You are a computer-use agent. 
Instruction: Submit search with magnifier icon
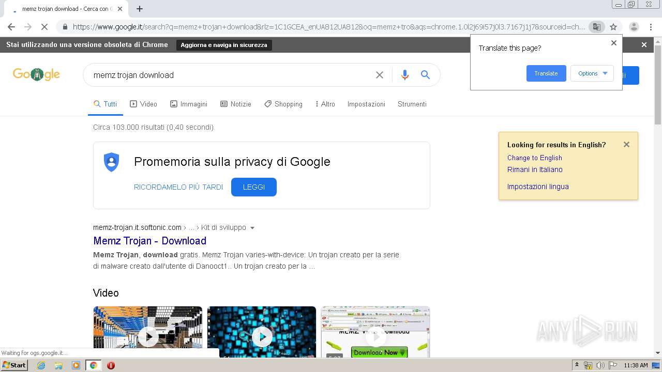point(425,75)
